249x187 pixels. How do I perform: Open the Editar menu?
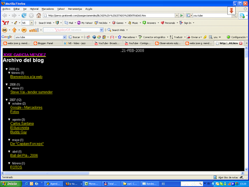click(17, 9)
